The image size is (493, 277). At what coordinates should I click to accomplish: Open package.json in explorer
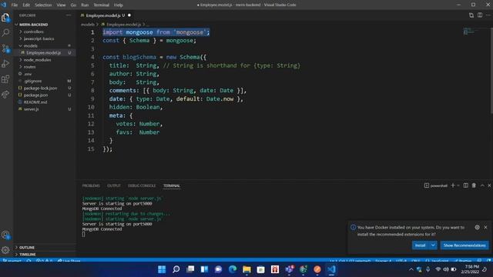click(35, 95)
